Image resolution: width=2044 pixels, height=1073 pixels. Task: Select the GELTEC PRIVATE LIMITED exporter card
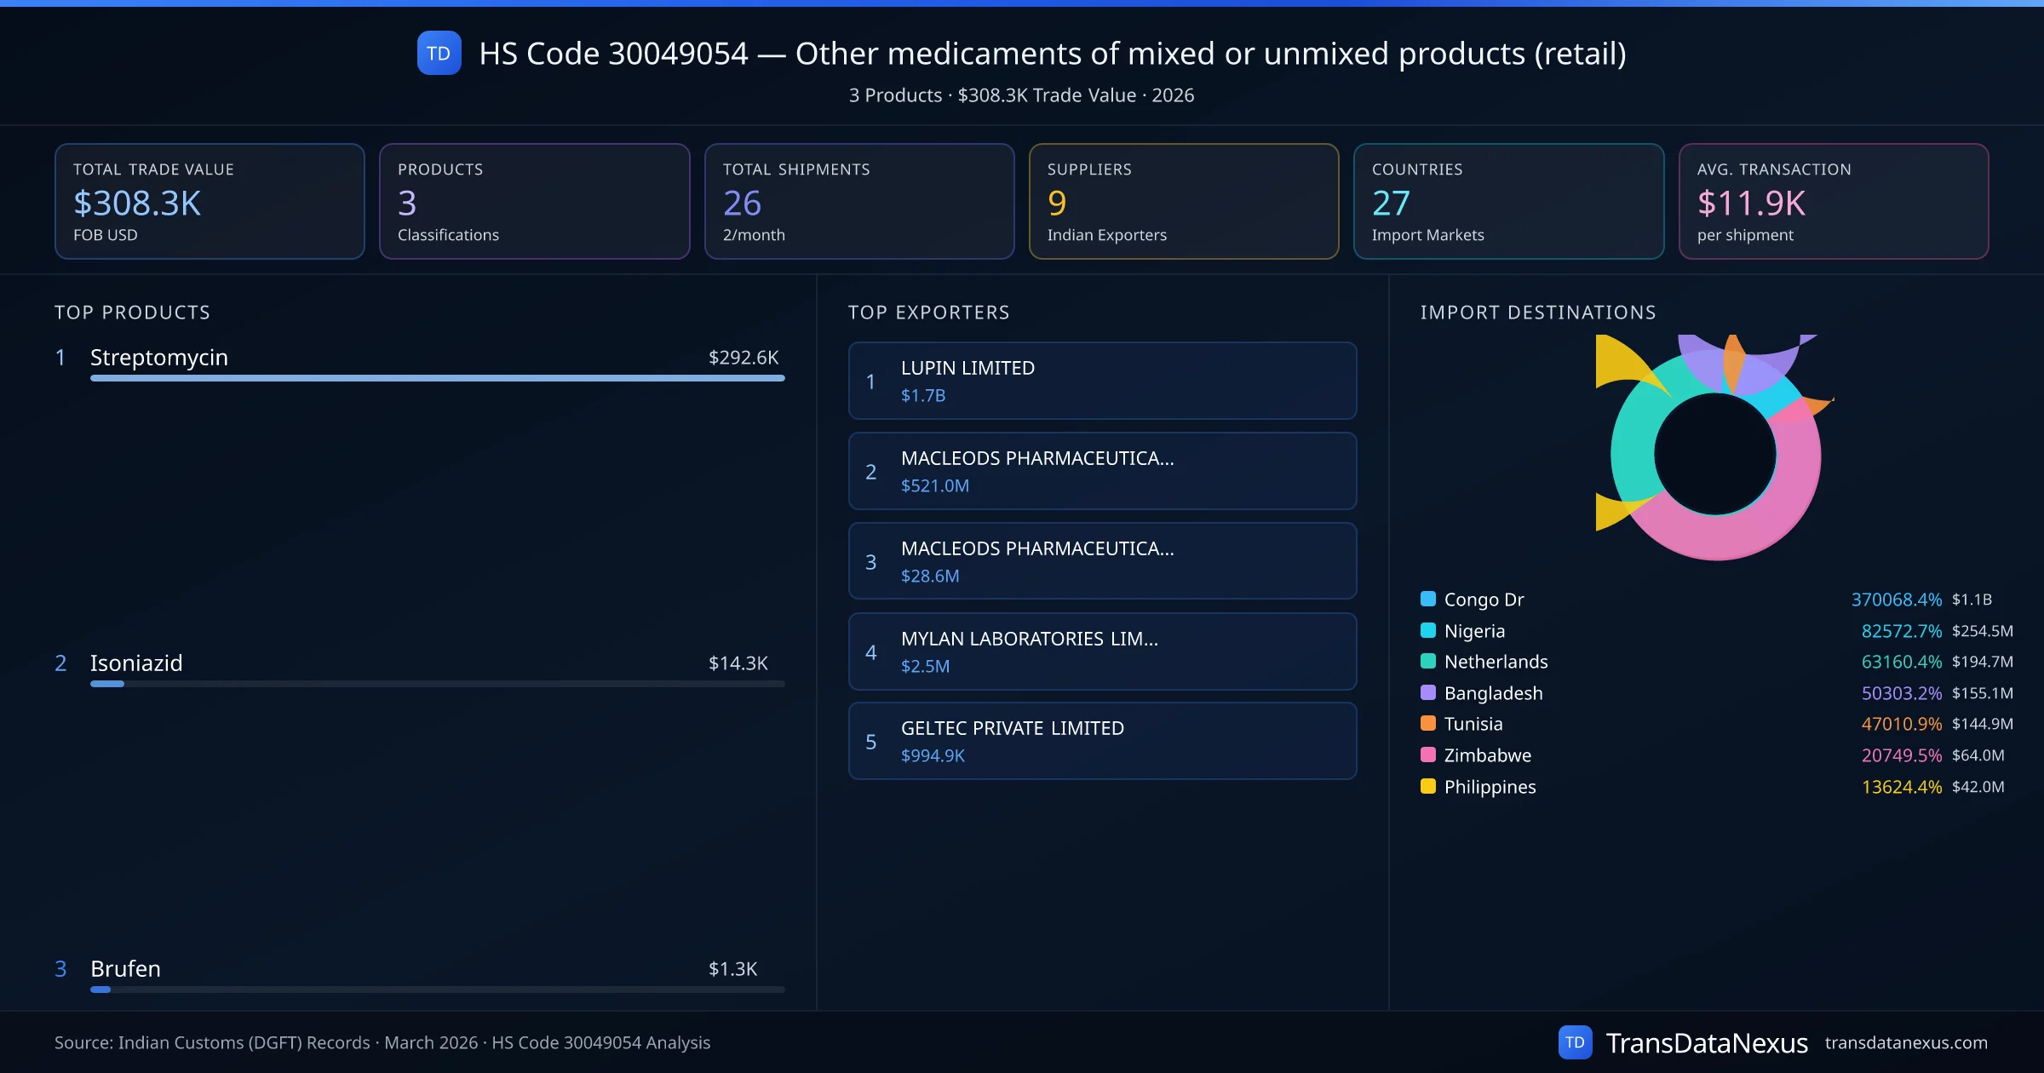click(1102, 741)
